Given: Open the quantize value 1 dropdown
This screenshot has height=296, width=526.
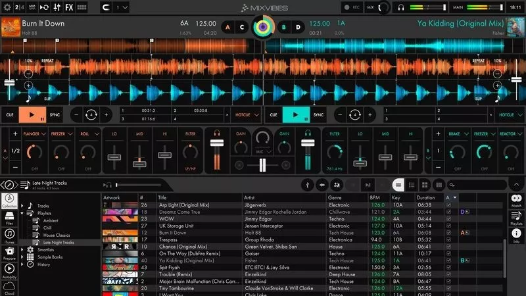Looking at the screenshot, I should click(122, 7).
